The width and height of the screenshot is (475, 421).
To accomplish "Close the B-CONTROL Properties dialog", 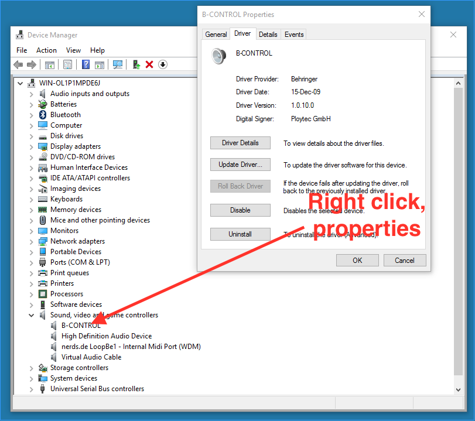I will click(x=422, y=14).
